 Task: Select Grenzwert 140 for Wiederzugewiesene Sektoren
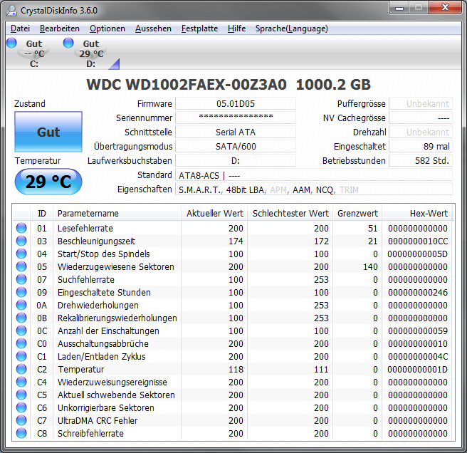(370, 266)
